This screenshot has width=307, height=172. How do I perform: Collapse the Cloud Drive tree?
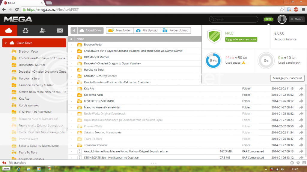[x=6, y=43]
